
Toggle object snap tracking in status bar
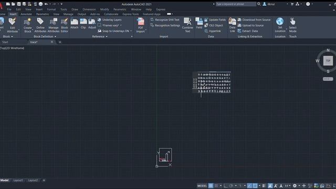249,185
